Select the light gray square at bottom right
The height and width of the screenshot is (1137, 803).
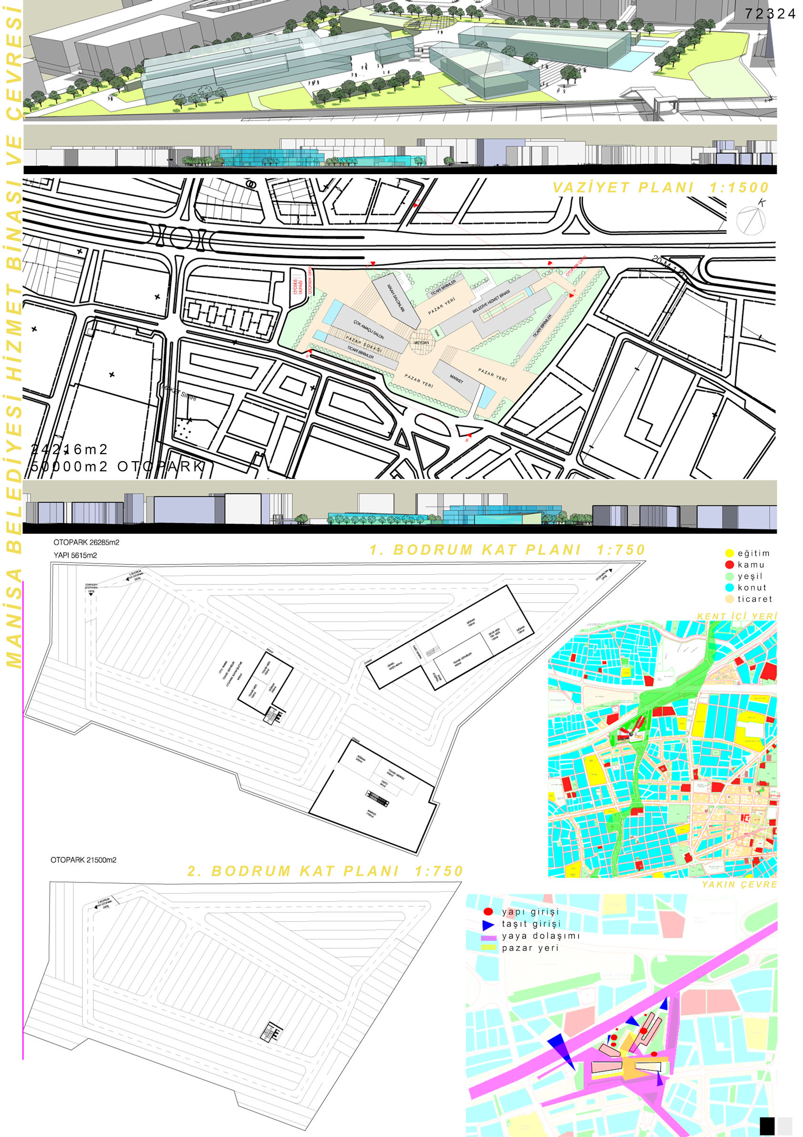[785, 1125]
